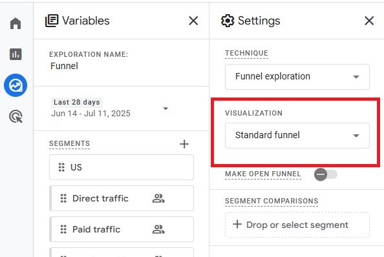Toggle the Make Open Funnel switch

point(325,174)
